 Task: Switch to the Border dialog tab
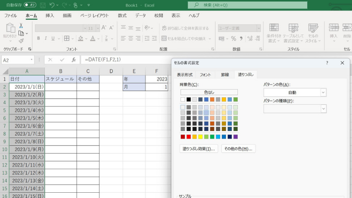[x=225, y=75]
